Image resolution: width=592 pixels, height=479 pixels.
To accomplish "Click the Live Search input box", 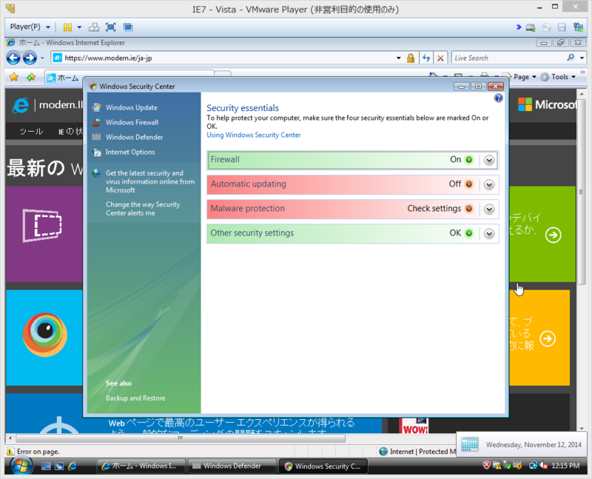I will [x=508, y=58].
